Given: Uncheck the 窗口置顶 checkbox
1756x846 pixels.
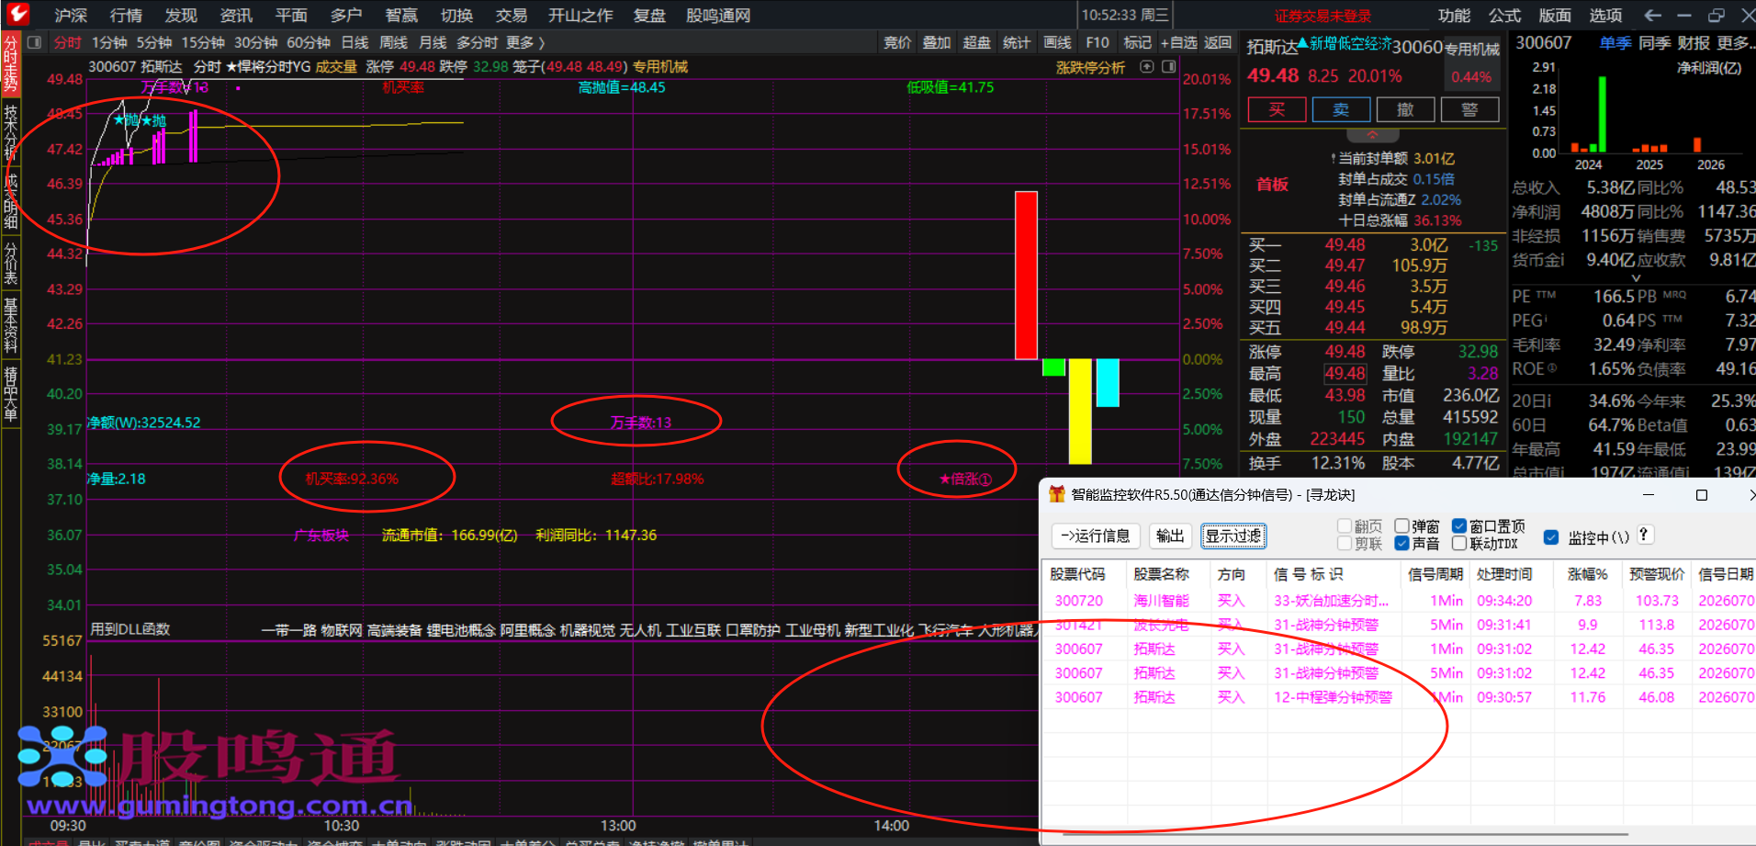Looking at the screenshot, I should pos(1458,525).
